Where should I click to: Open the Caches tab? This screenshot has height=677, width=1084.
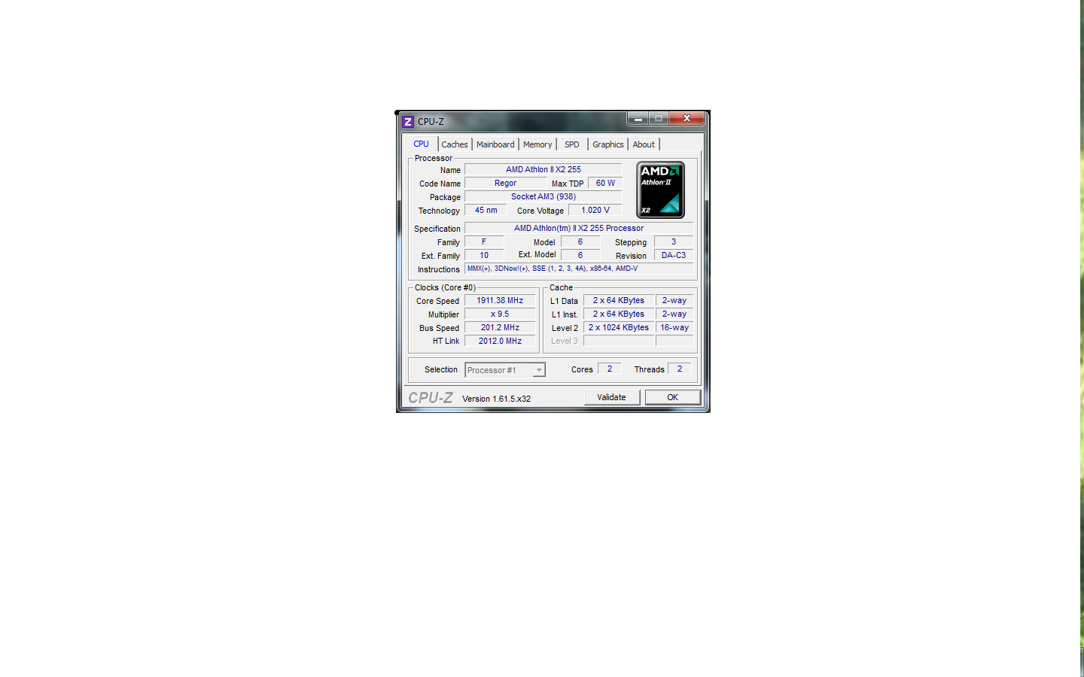[455, 144]
